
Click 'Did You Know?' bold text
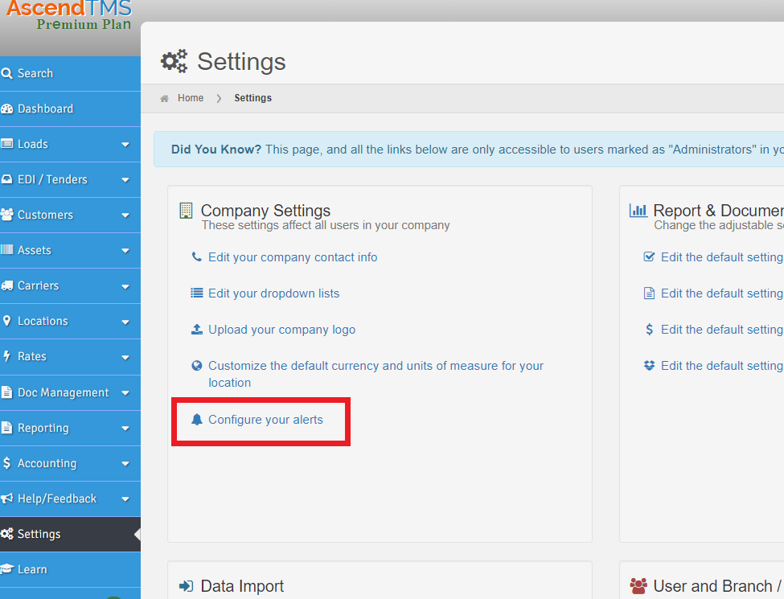pyautogui.click(x=216, y=150)
